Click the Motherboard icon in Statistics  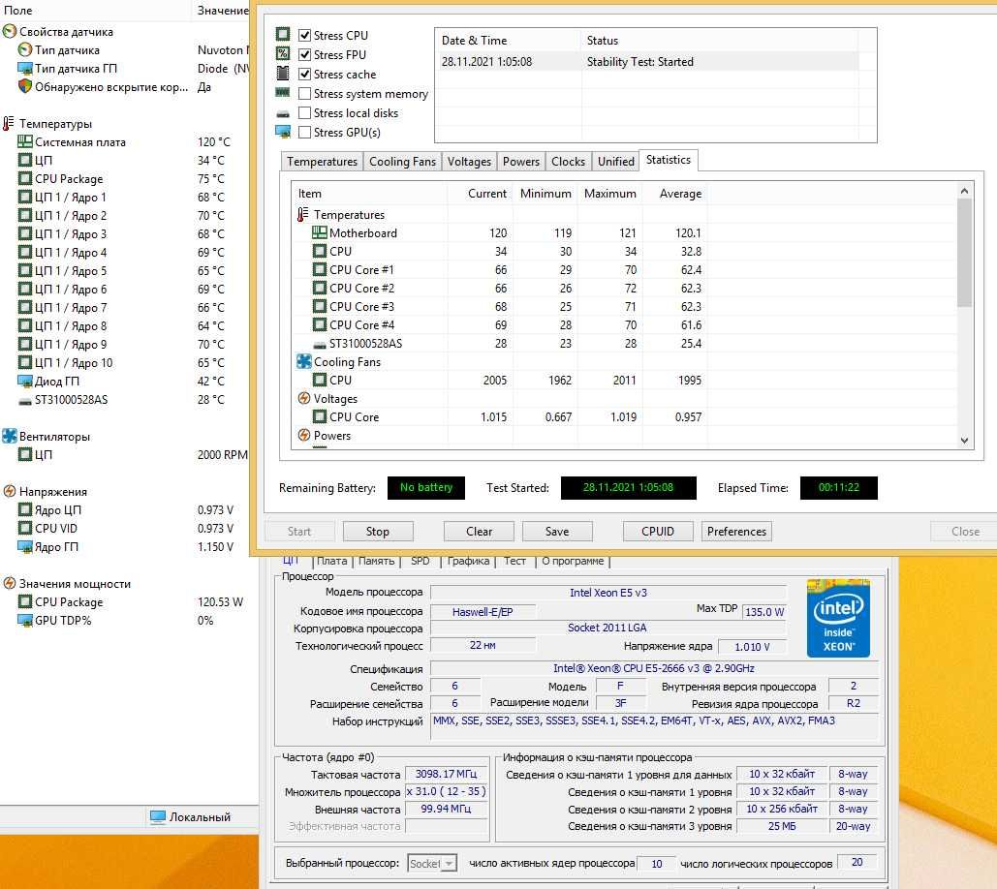(320, 232)
